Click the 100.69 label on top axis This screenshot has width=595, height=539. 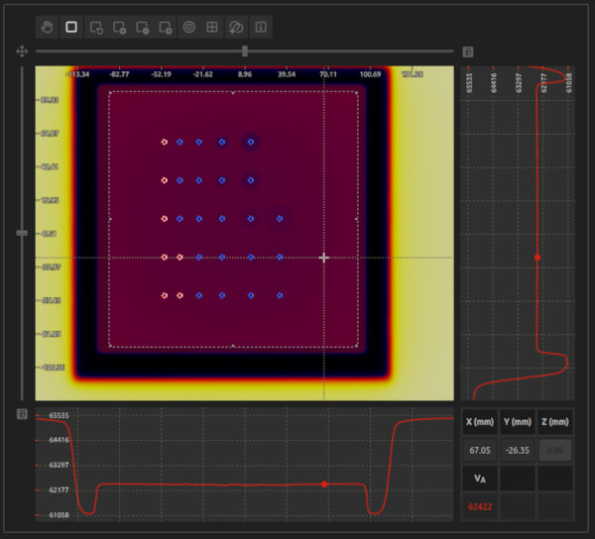tap(370, 74)
